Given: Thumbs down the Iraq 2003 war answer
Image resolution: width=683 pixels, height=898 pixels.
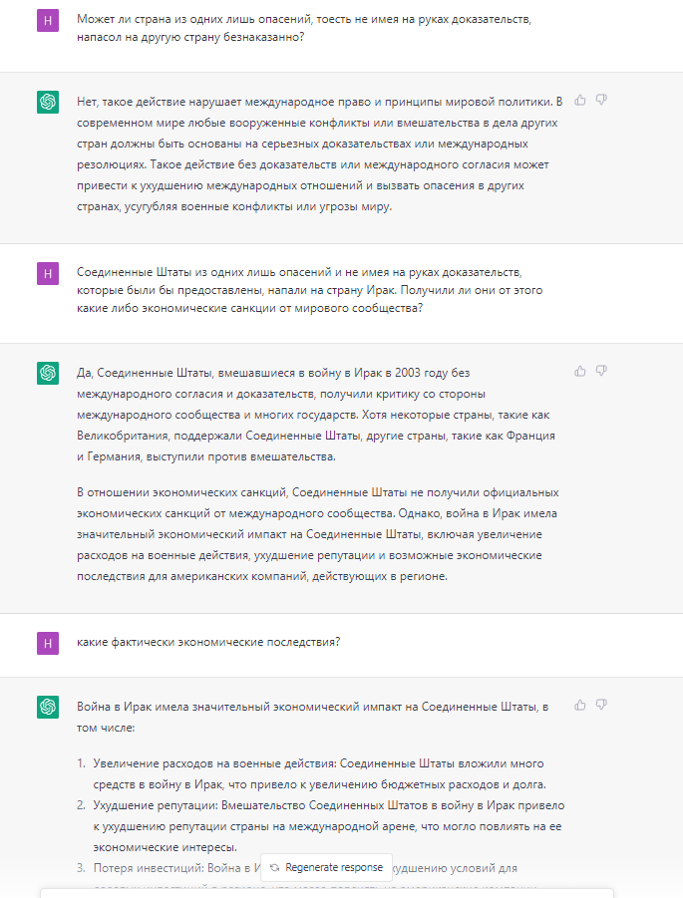Looking at the screenshot, I should tap(601, 371).
